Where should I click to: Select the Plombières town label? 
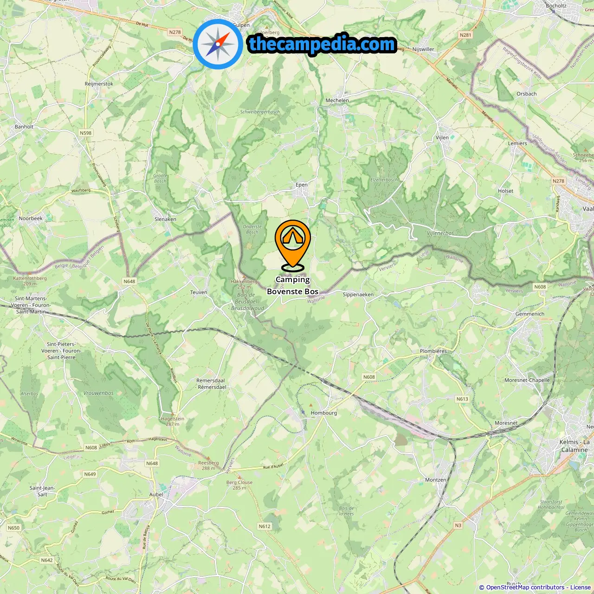(x=433, y=351)
